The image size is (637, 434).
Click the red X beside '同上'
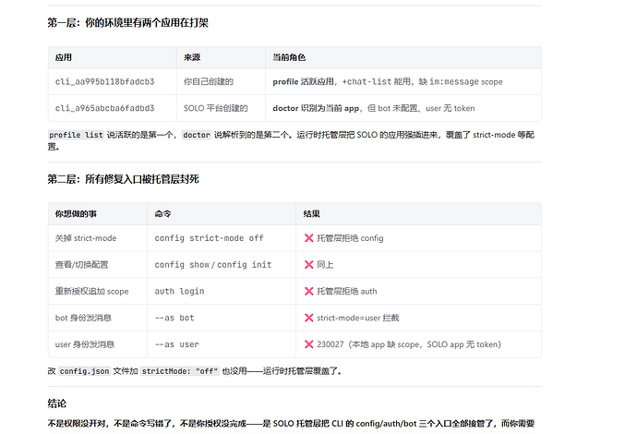point(308,264)
